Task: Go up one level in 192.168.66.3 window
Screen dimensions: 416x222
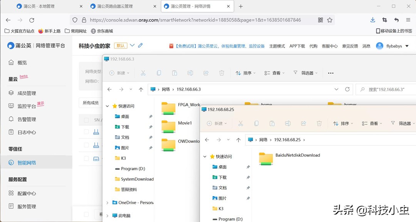Action: click(141, 89)
